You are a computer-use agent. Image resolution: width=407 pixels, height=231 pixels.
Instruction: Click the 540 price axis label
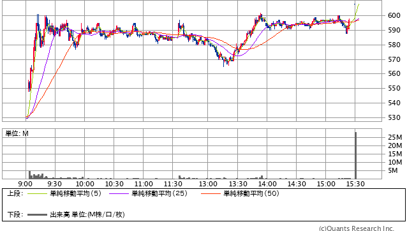394,103
